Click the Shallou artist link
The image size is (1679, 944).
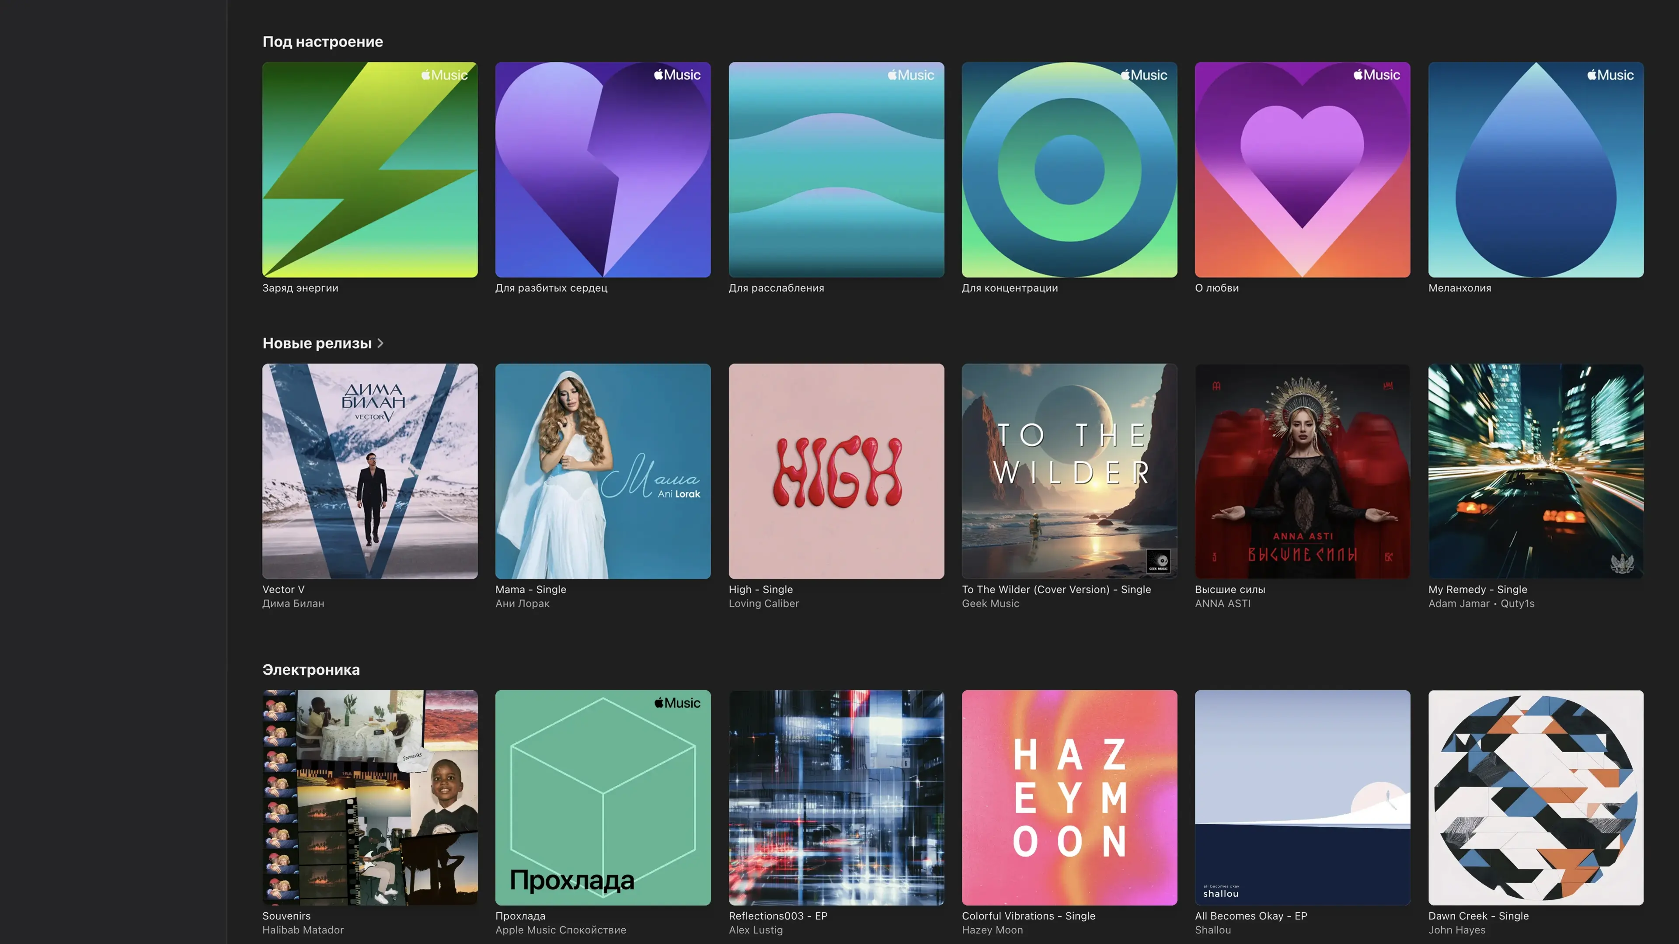[x=1212, y=930]
